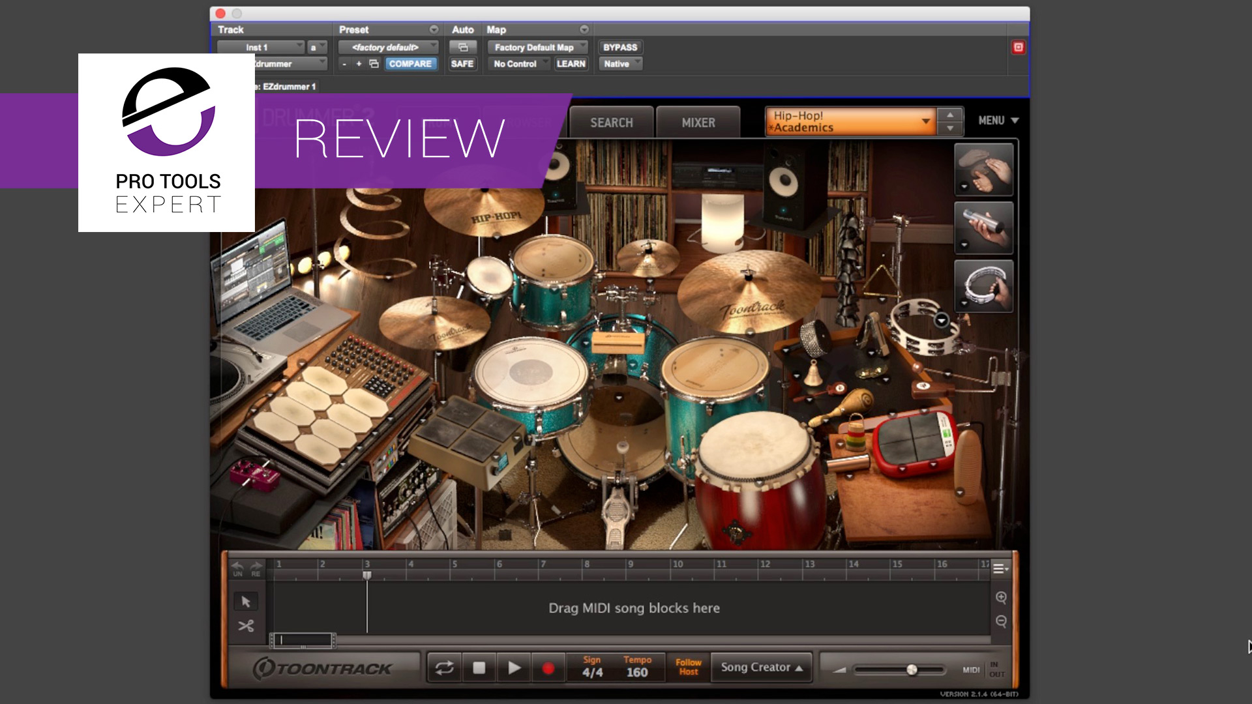This screenshot has height=704, width=1252.
Task: Click the timeline overview scroll handle
Action: pyautogui.click(x=303, y=640)
